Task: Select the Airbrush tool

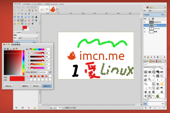Action: point(33,20)
